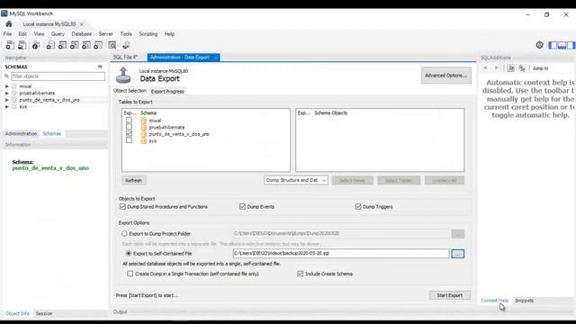Click the self-contained file path field
Screen dimensions: 576x324
pyautogui.click(x=341, y=254)
